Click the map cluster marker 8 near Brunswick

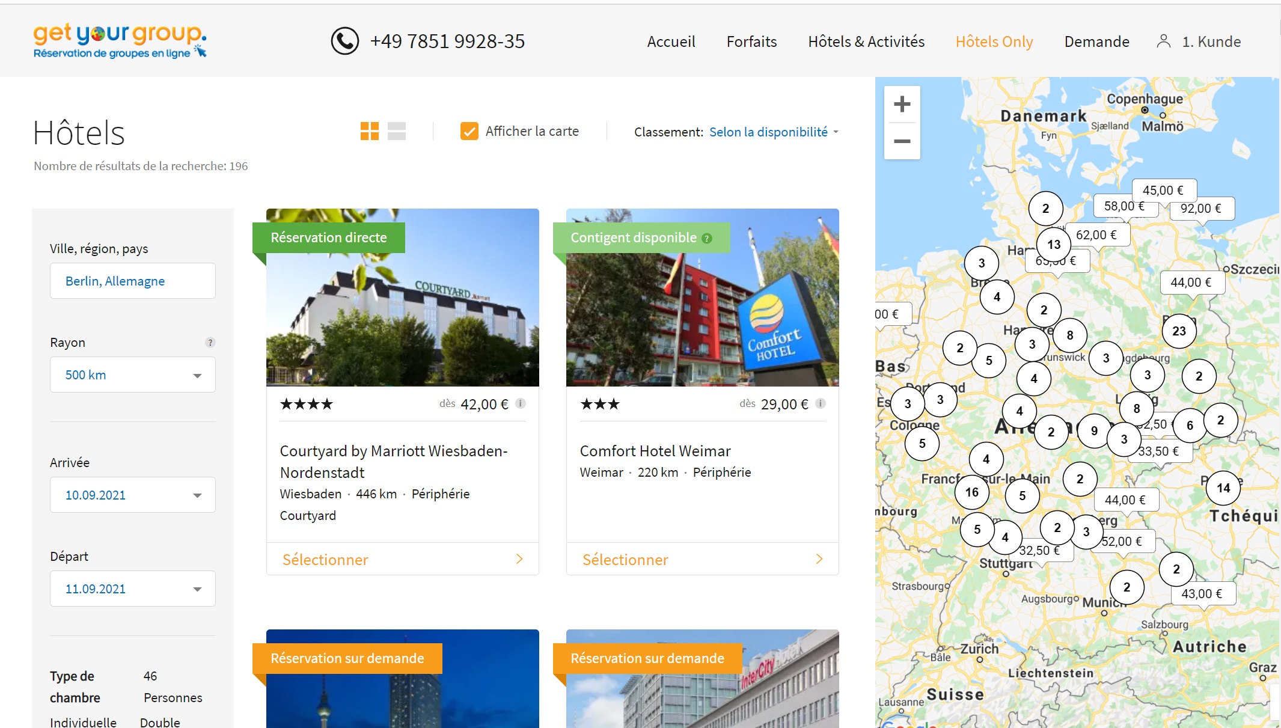pos(1070,335)
